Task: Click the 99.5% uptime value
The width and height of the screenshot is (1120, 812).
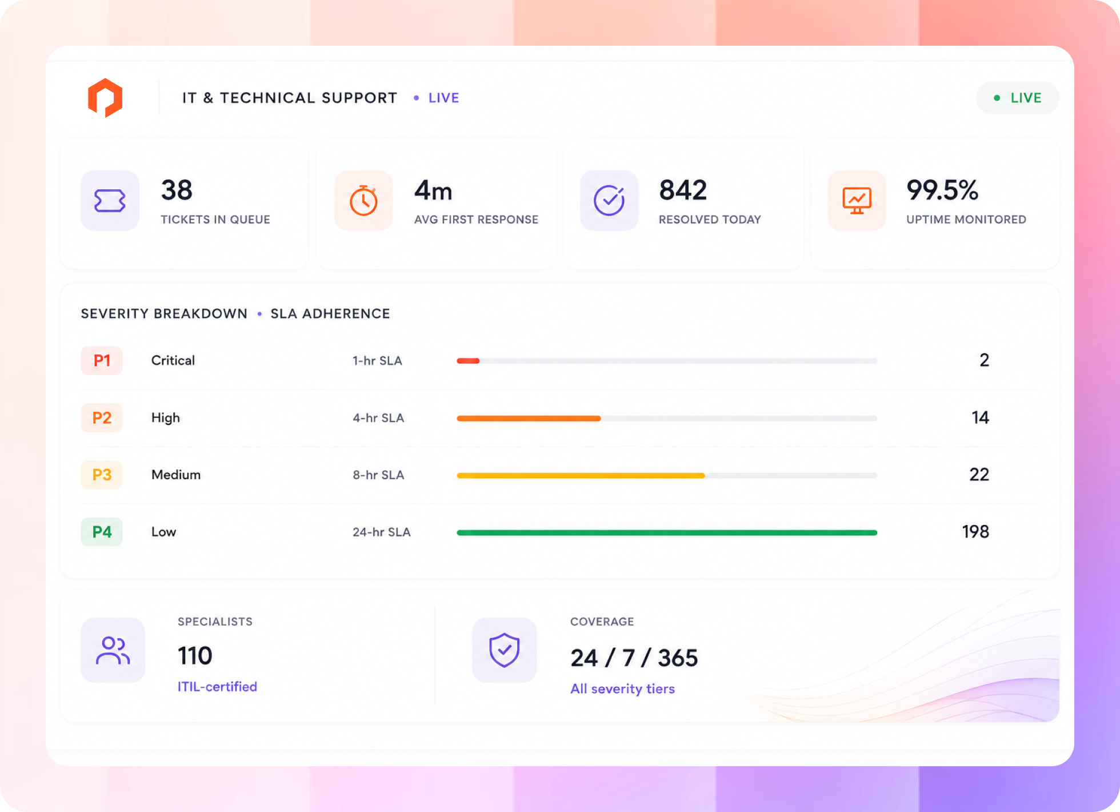Action: click(942, 190)
